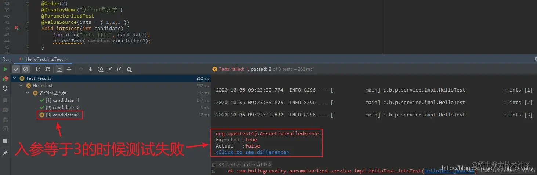Expand fold beside the intsTest stack frame
Screen dimensions: 537x175
(214, 171)
